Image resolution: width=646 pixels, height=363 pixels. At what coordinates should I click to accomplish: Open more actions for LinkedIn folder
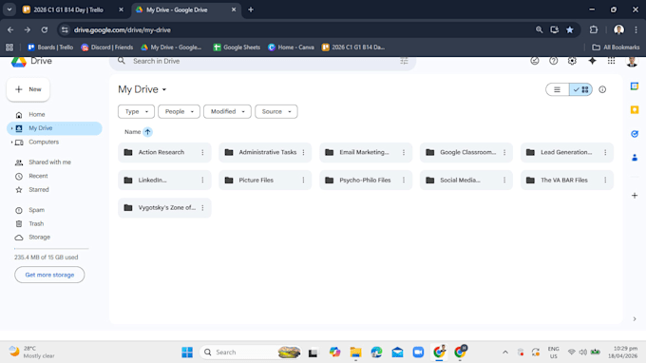(x=202, y=180)
